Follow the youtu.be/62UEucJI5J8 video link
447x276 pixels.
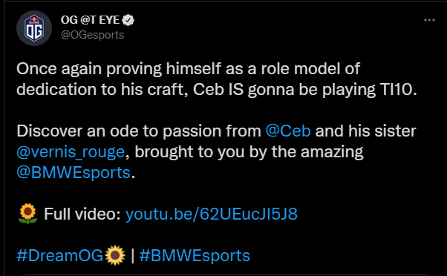coord(211,214)
